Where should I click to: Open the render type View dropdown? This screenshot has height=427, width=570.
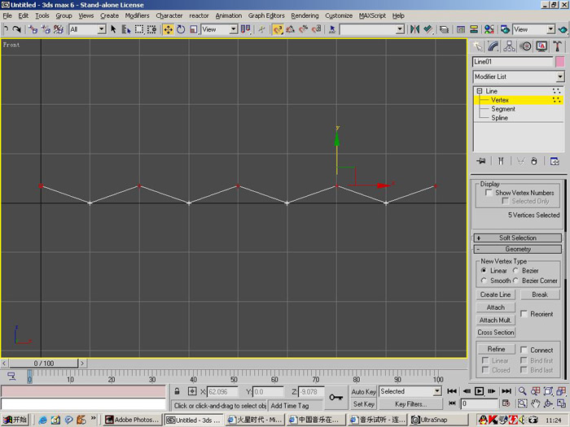point(551,29)
